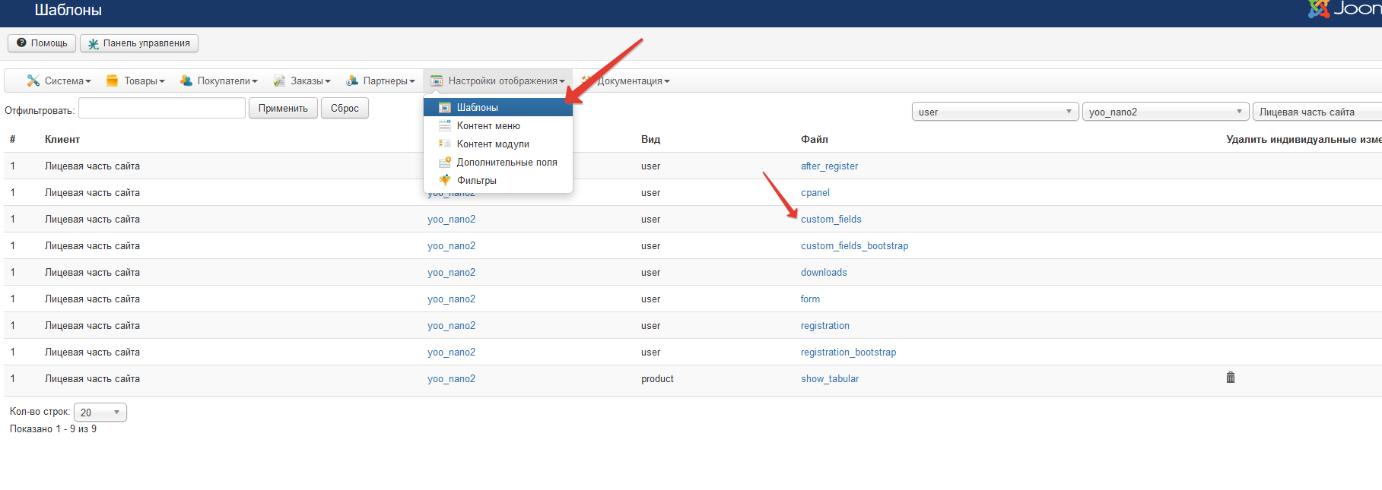Open the Система dropdown menu
The image size is (1382, 490).
[x=59, y=81]
